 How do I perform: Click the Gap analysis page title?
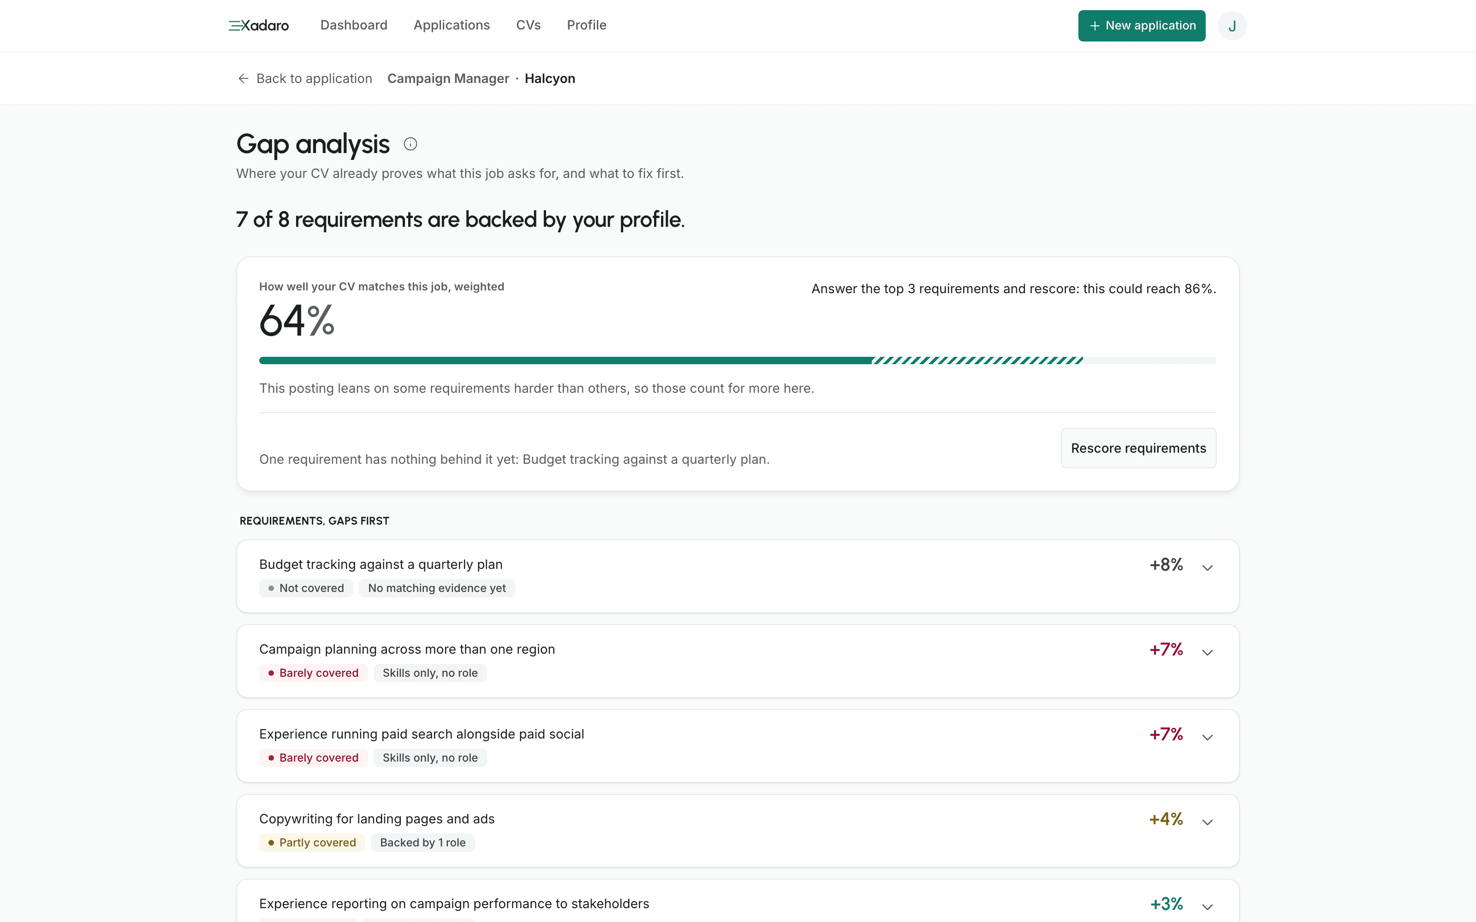(313, 144)
